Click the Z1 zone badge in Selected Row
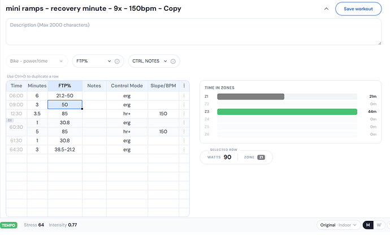The image size is (390, 235). [x=261, y=157]
